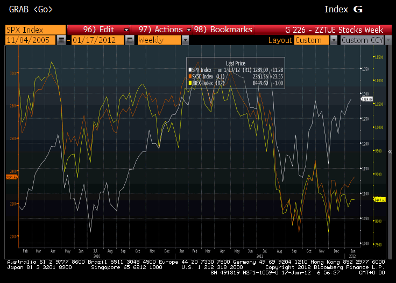Expand the side panel double-chevron

[x=390, y=151]
